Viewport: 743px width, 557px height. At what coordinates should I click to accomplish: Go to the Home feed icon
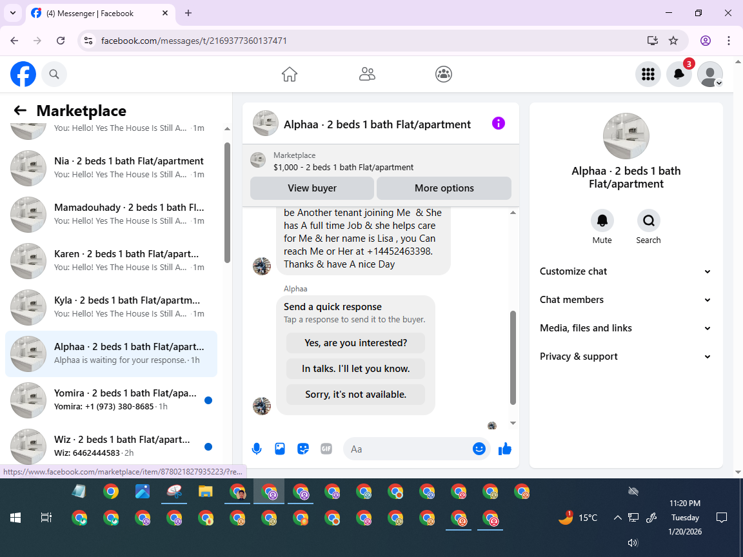click(x=290, y=74)
